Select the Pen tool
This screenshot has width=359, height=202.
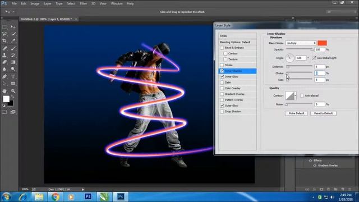[4, 76]
